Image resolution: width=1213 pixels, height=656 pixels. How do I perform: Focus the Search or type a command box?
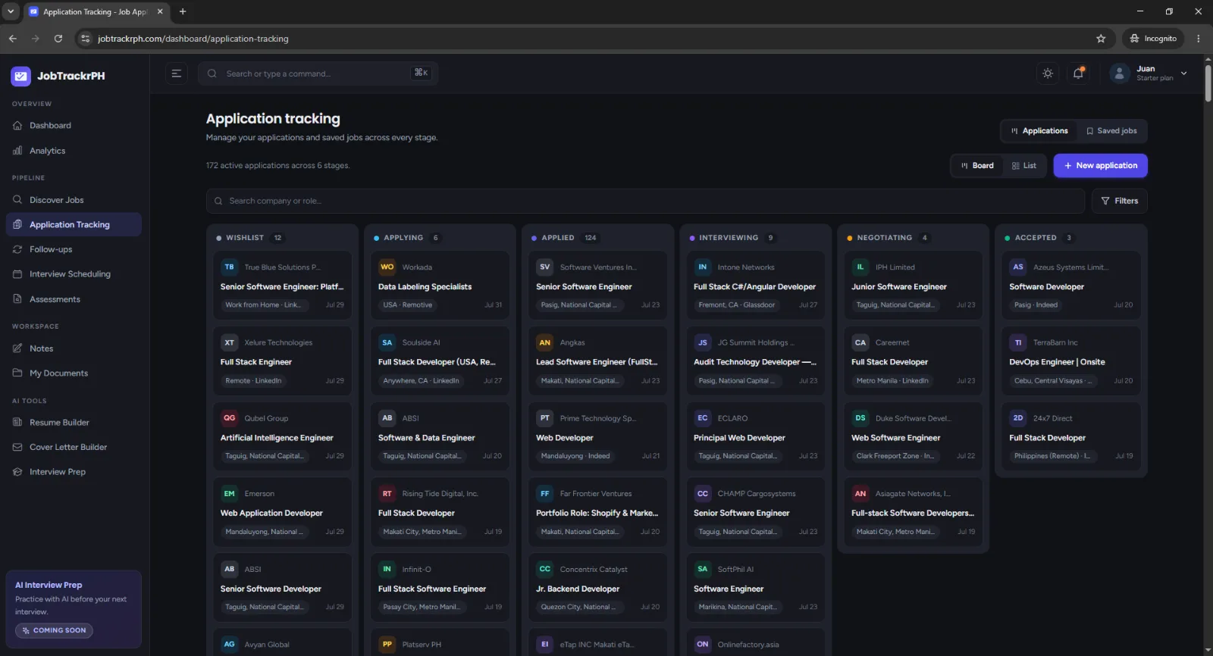318,73
